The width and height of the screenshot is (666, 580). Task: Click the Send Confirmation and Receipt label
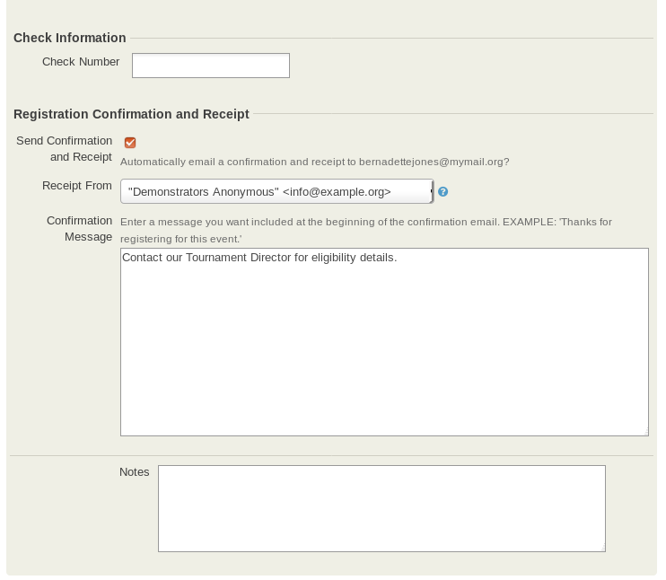tap(65, 149)
